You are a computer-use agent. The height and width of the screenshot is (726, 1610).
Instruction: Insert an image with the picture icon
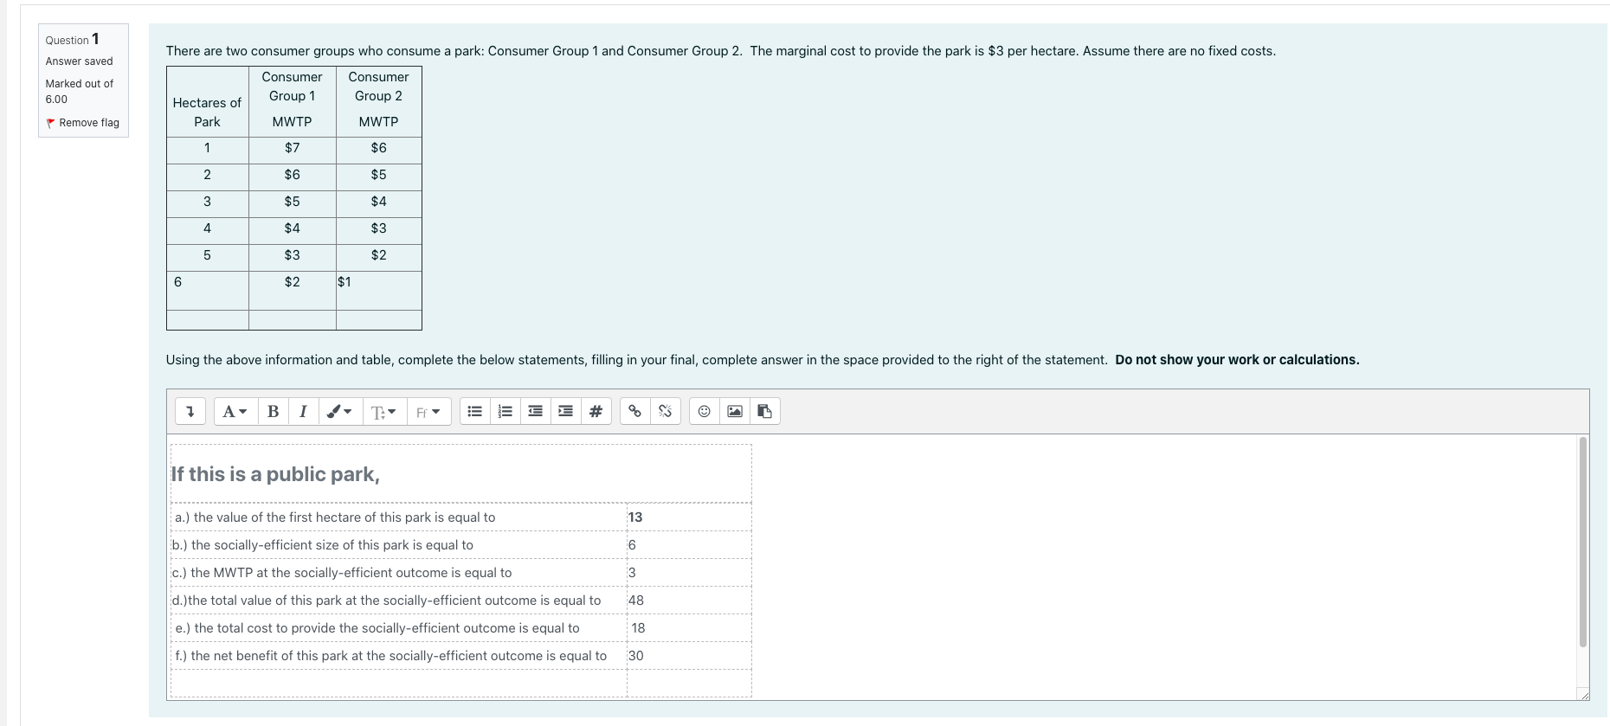coord(735,411)
